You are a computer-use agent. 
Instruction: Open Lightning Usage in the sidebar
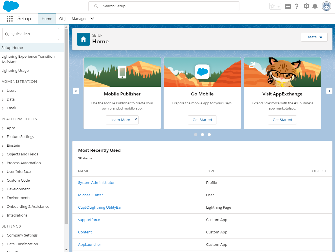click(15, 71)
